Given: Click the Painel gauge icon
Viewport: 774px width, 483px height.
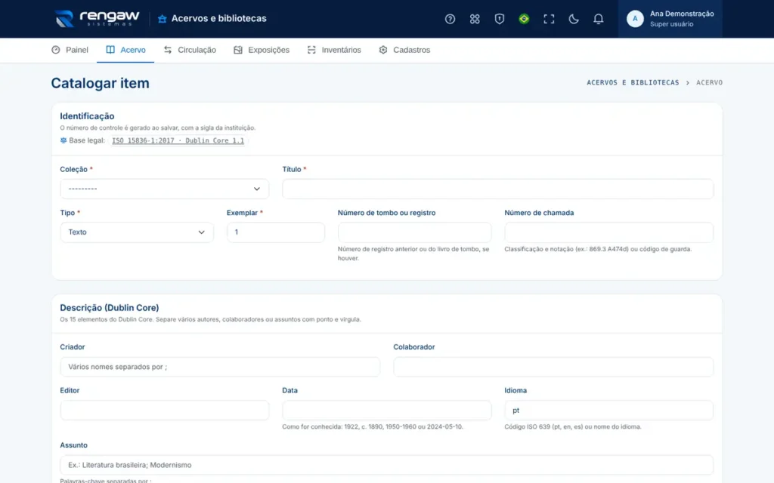Looking at the screenshot, I should coord(56,50).
